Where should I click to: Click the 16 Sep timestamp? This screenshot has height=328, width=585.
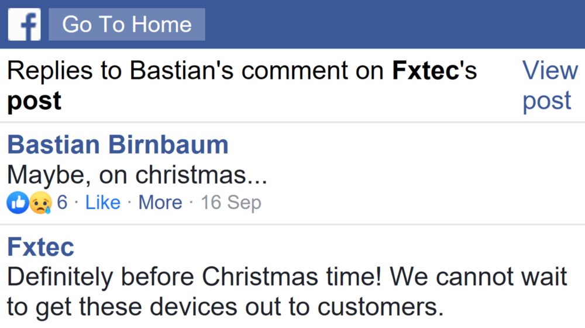pyautogui.click(x=230, y=203)
